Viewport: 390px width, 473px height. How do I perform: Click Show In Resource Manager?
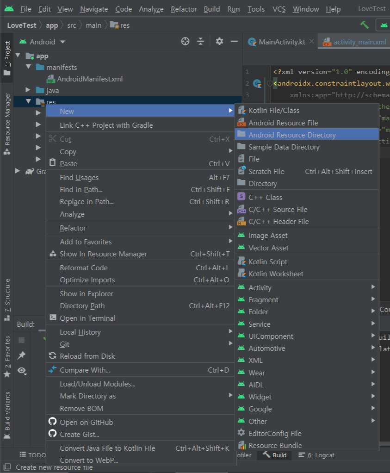(x=141, y=254)
